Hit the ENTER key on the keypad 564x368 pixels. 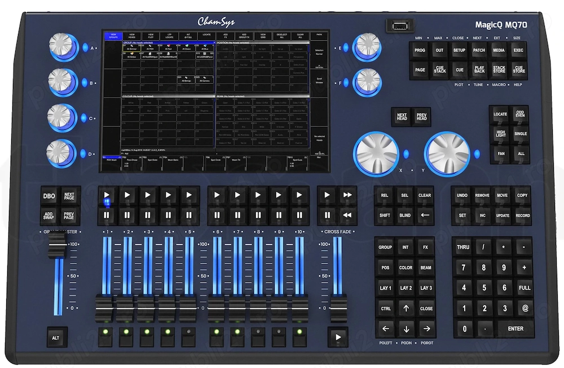[515, 328]
